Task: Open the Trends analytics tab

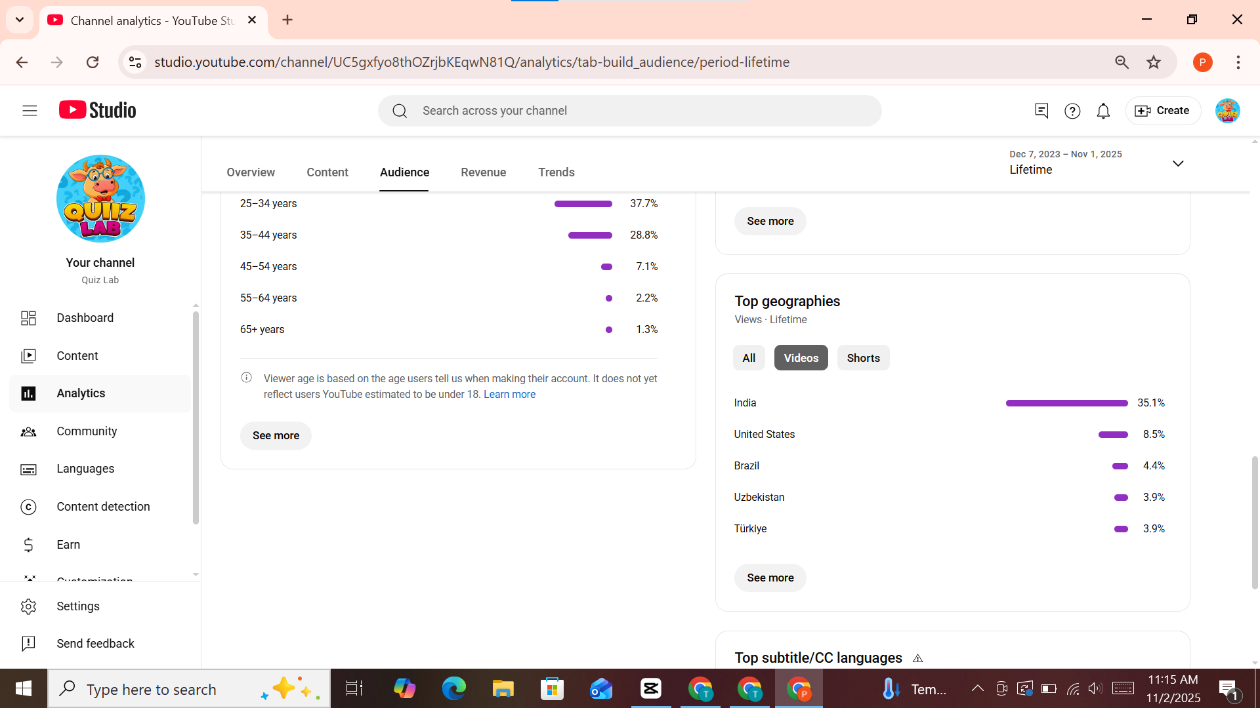Action: 556,172
